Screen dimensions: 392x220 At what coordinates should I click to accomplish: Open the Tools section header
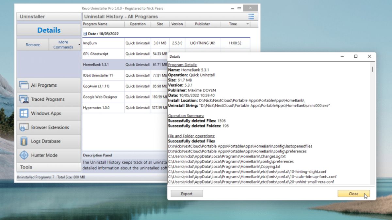point(49,167)
